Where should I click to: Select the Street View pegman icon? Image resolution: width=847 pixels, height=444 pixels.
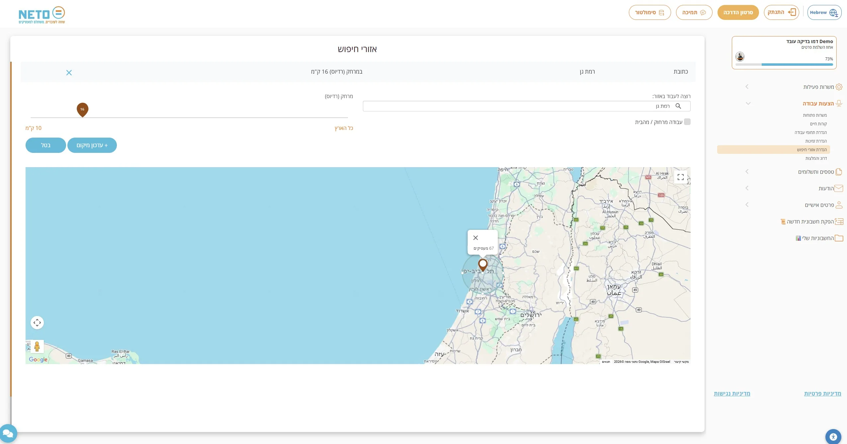[37, 347]
